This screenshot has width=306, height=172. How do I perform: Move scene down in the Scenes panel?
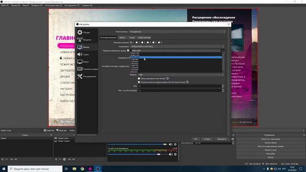16,159
